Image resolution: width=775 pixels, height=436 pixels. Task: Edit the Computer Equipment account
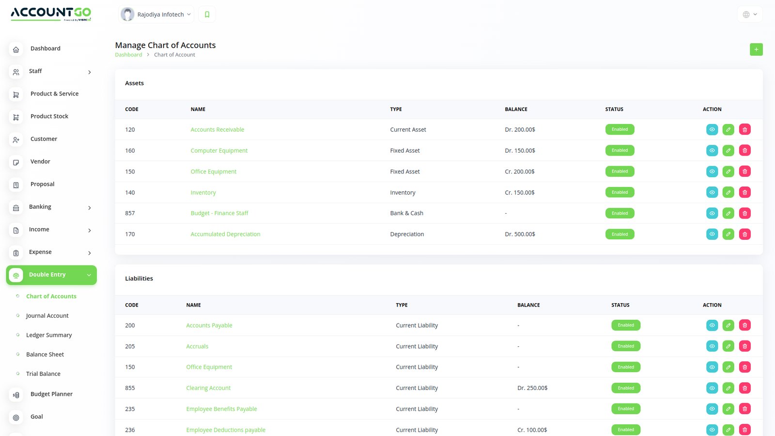point(728,151)
